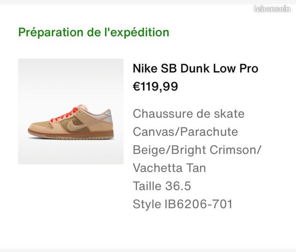The width and height of the screenshot is (296, 252).
Task: Select the Vachetta Tan text
Action: tap(169, 168)
